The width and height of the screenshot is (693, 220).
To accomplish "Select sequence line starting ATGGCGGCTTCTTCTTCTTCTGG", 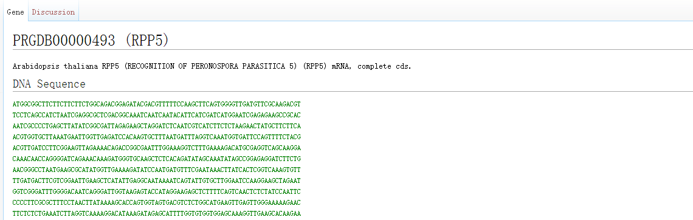I will (x=157, y=105).
